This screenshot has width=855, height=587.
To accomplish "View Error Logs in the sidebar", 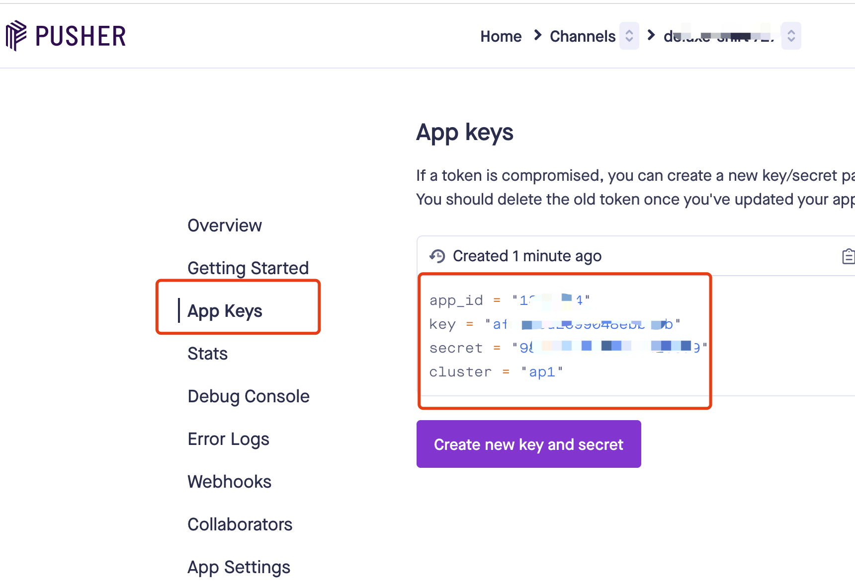I will click(x=228, y=439).
